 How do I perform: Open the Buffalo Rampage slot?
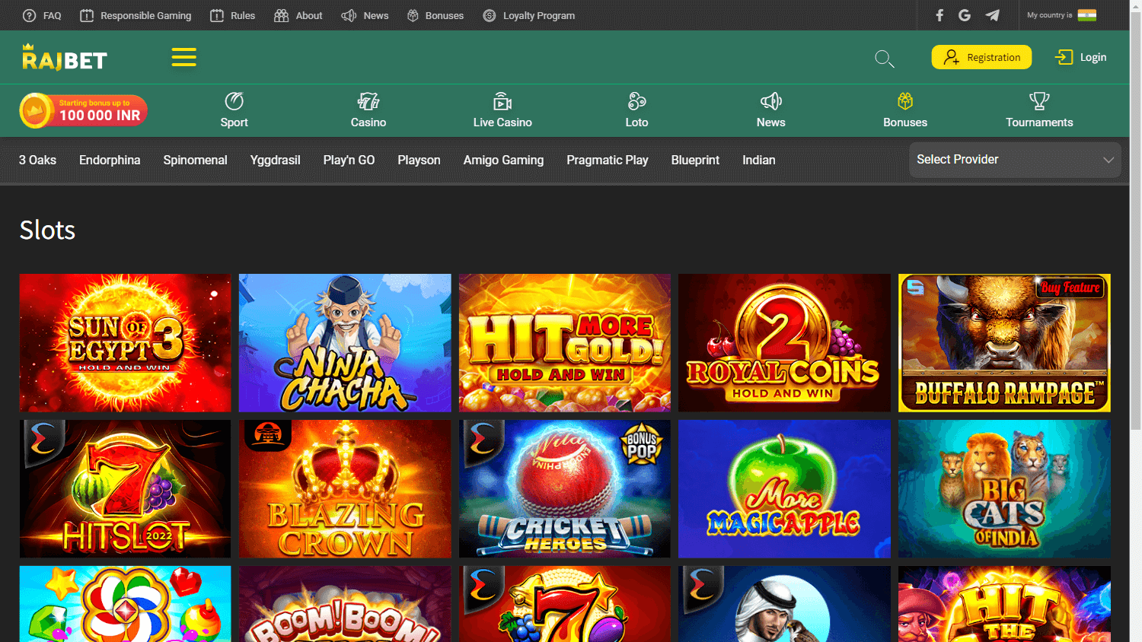(x=1004, y=343)
